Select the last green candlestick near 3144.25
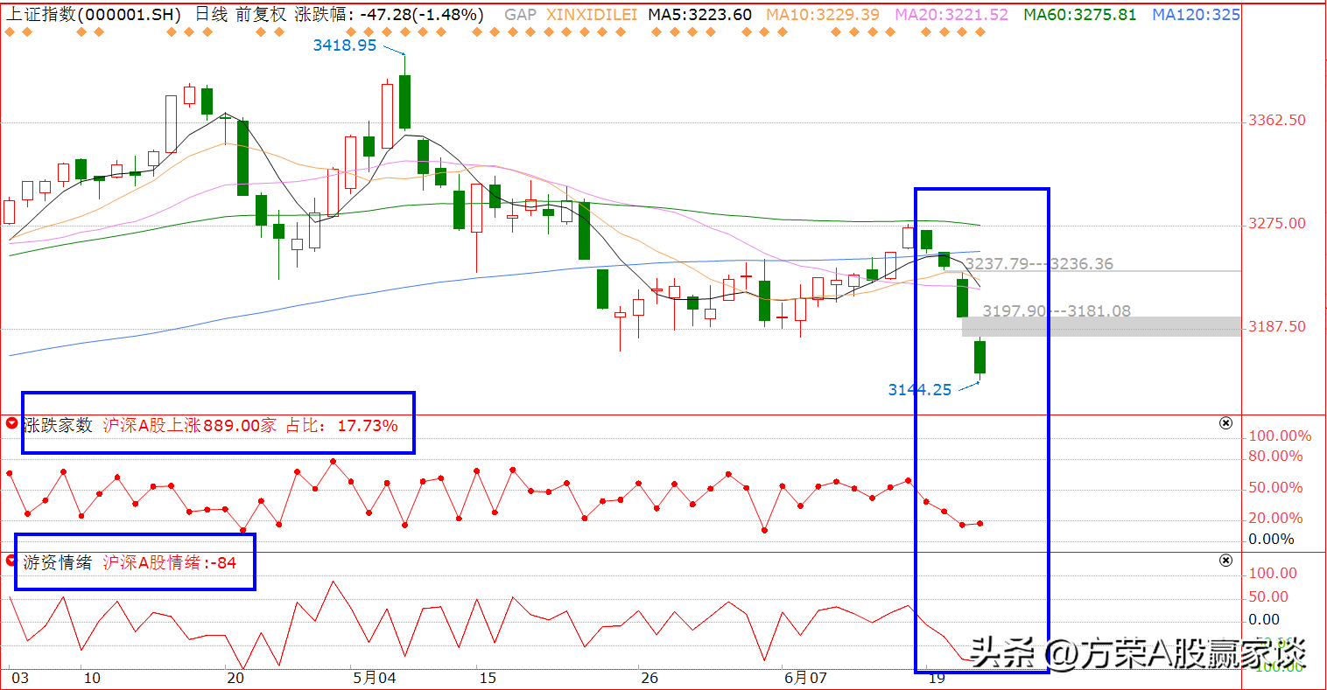Viewport: 1327px width, 690px height. [979, 357]
